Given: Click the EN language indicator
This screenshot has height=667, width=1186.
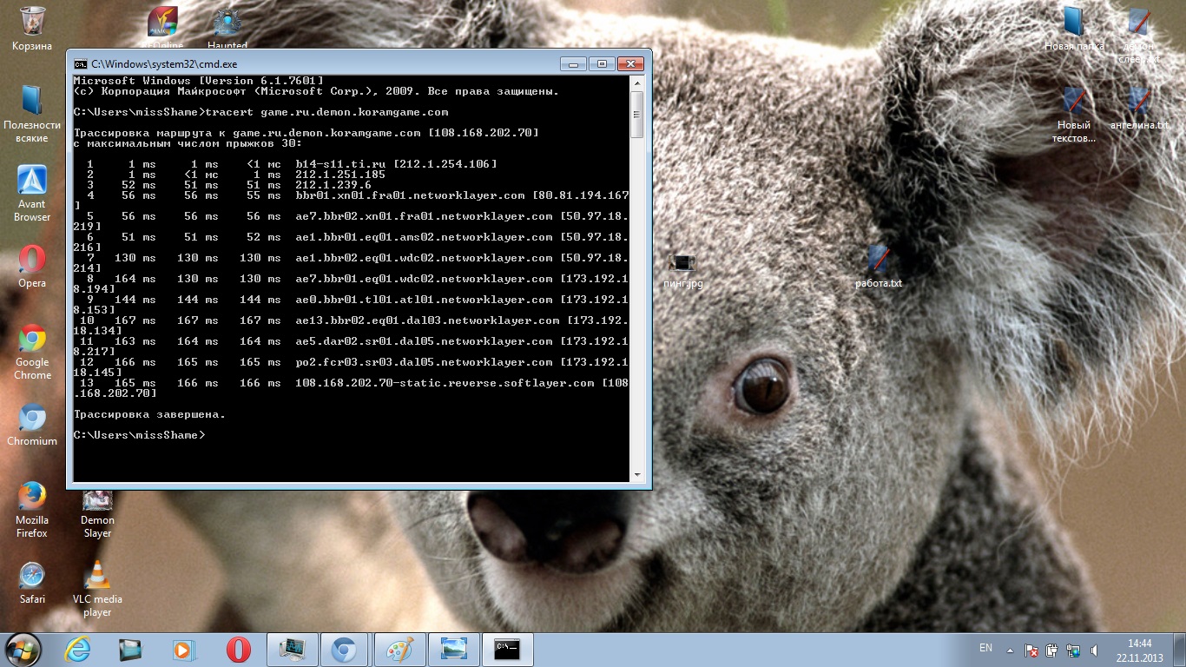Looking at the screenshot, I should tap(985, 648).
